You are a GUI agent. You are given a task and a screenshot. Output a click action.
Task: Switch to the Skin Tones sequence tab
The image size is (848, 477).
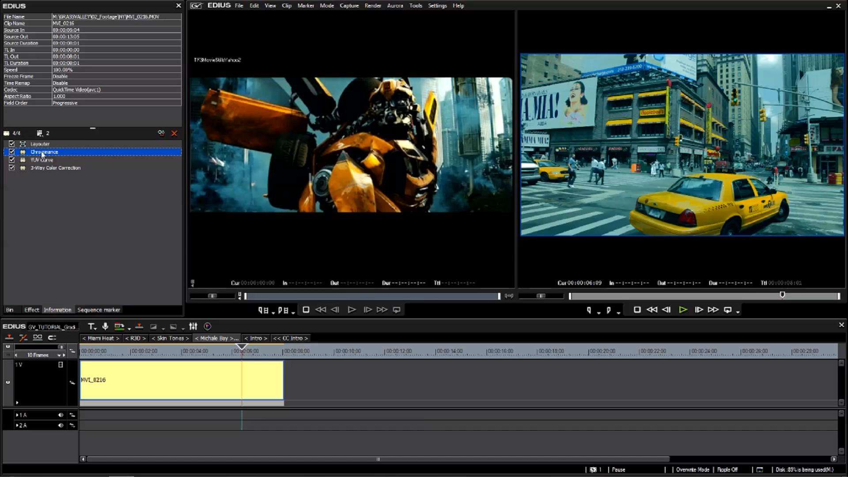(x=170, y=338)
